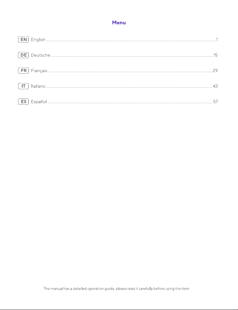Click the EN language badge
This screenshot has width=238, height=310.
24,39
